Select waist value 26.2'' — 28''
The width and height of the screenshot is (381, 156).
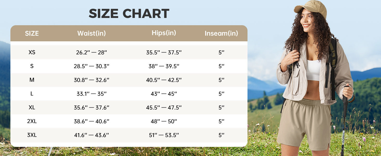pos(92,52)
